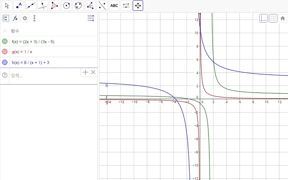Open the algebra style bar options dropdown
288x180 pixels.
tap(91, 18)
